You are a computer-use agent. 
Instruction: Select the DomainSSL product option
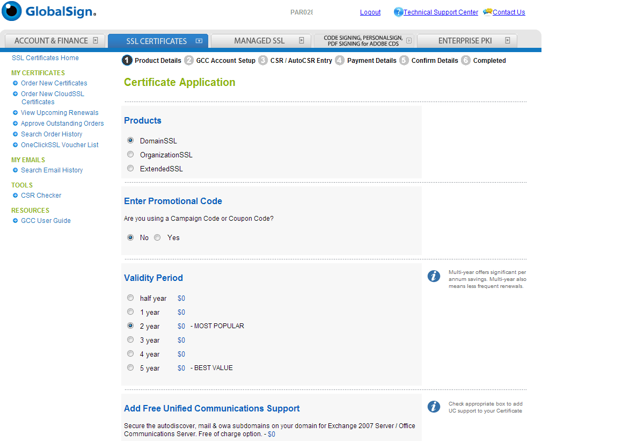130,140
